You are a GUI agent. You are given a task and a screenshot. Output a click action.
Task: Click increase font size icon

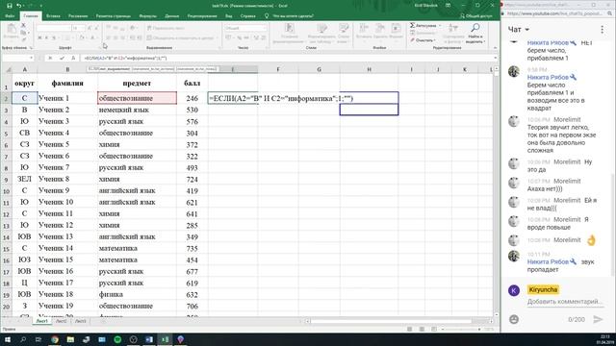(90, 28)
